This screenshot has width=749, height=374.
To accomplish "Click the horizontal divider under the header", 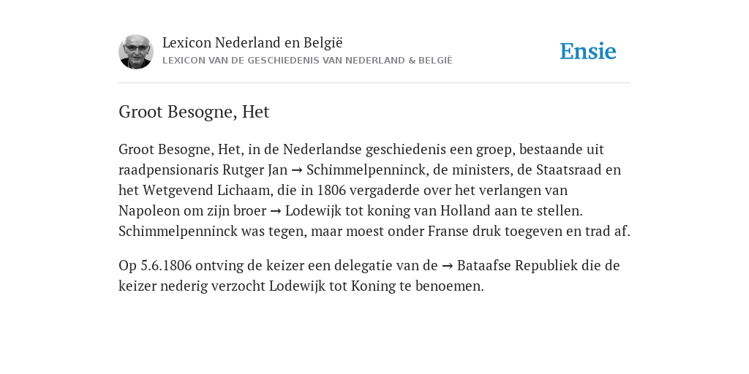I will 374,83.
